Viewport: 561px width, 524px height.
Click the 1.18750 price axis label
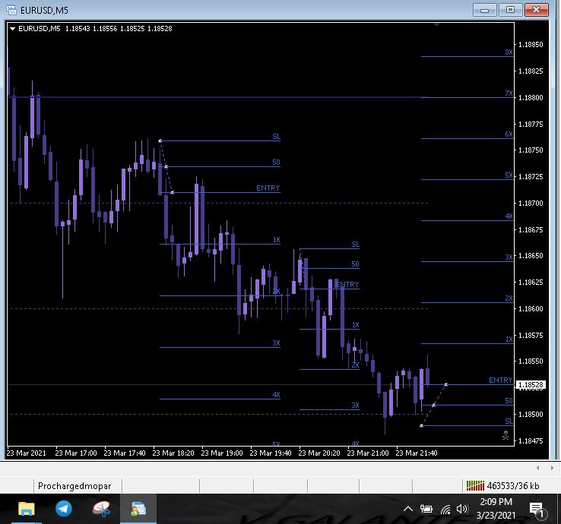click(531, 150)
